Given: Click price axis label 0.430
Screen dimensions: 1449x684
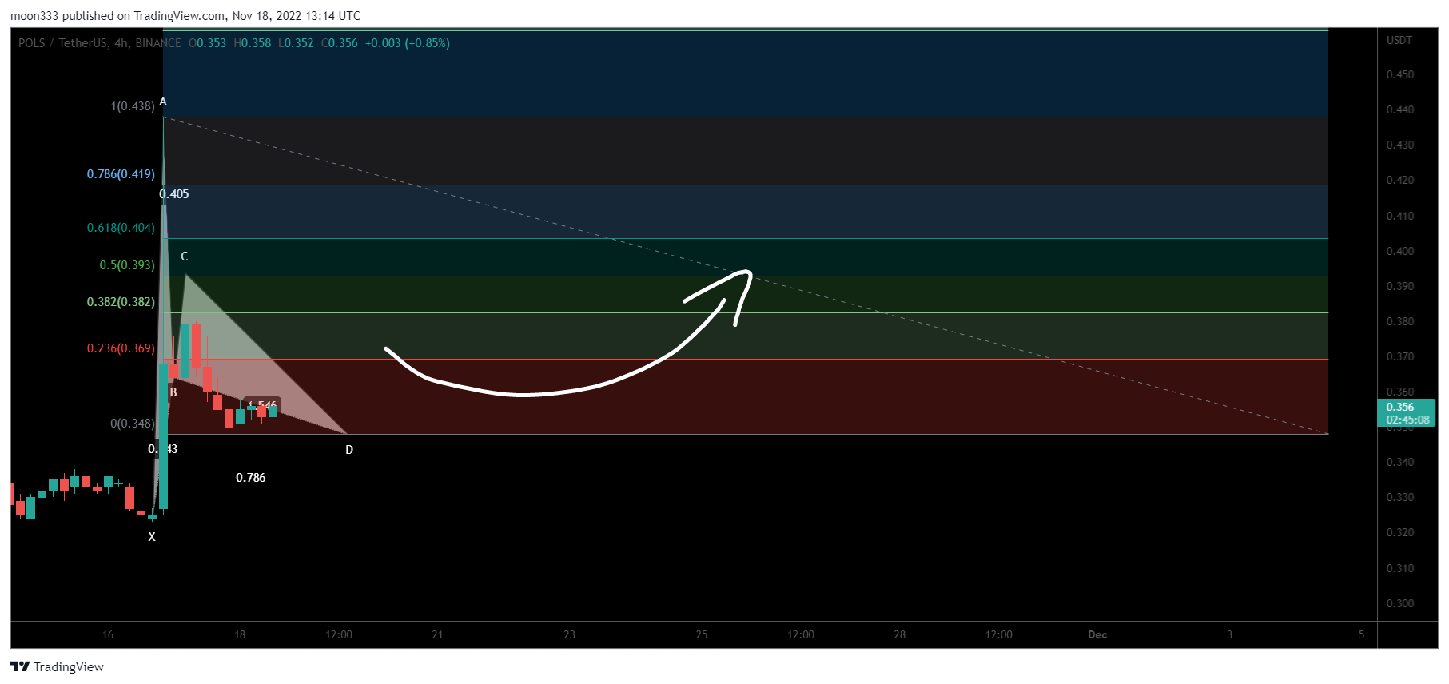Looking at the screenshot, I should (1400, 145).
